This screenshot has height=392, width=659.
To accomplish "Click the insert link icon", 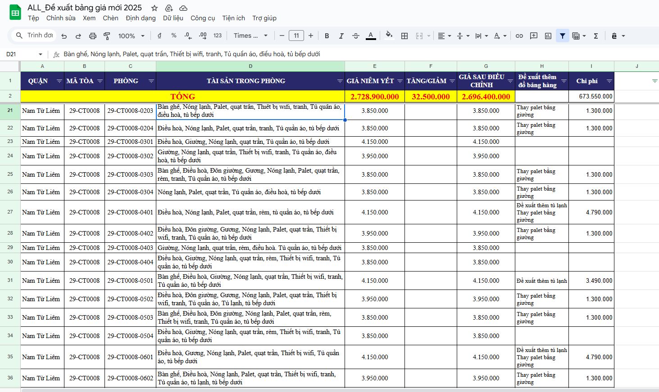I will (519, 36).
